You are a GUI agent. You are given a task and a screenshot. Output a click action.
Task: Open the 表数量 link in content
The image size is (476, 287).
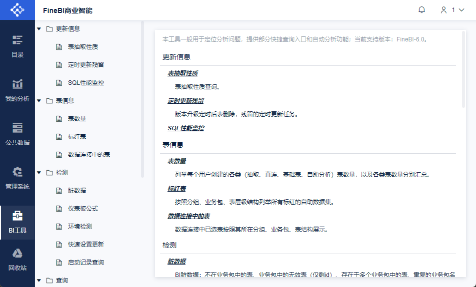click(176, 161)
